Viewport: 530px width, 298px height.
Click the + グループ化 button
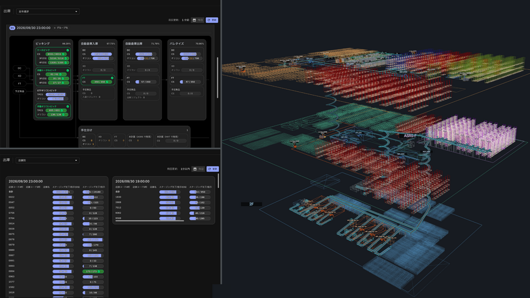tap(61, 28)
